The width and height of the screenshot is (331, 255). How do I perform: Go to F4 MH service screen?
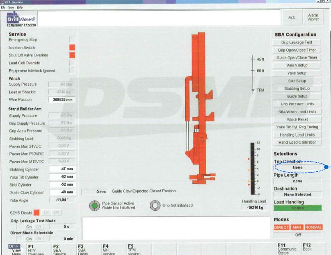point(113,250)
